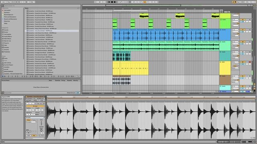Solo the blue audio track
257x144 pixels.
pos(247,30)
